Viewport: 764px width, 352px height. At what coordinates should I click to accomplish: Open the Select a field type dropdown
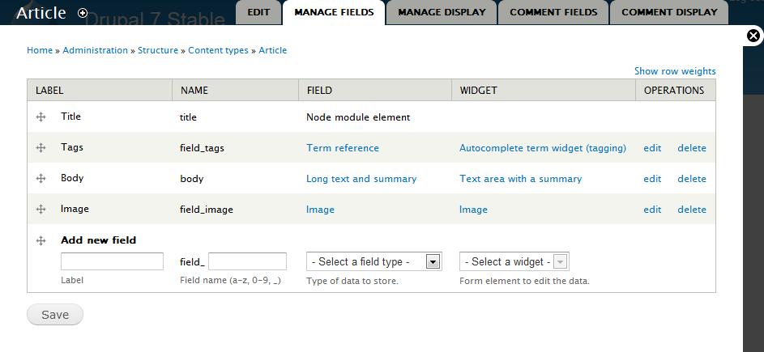tap(373, 261)
